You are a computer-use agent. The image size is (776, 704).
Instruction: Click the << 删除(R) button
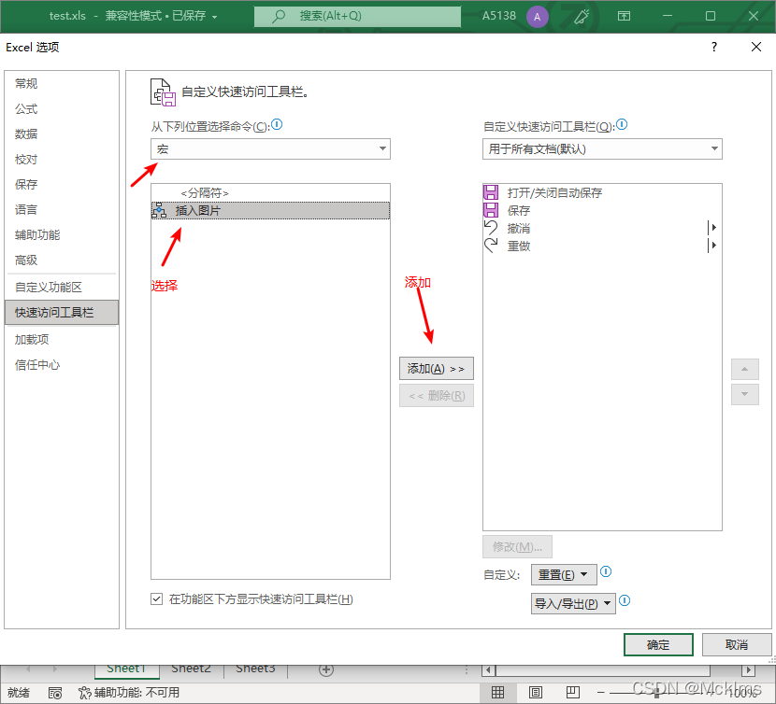click(436, 396)
